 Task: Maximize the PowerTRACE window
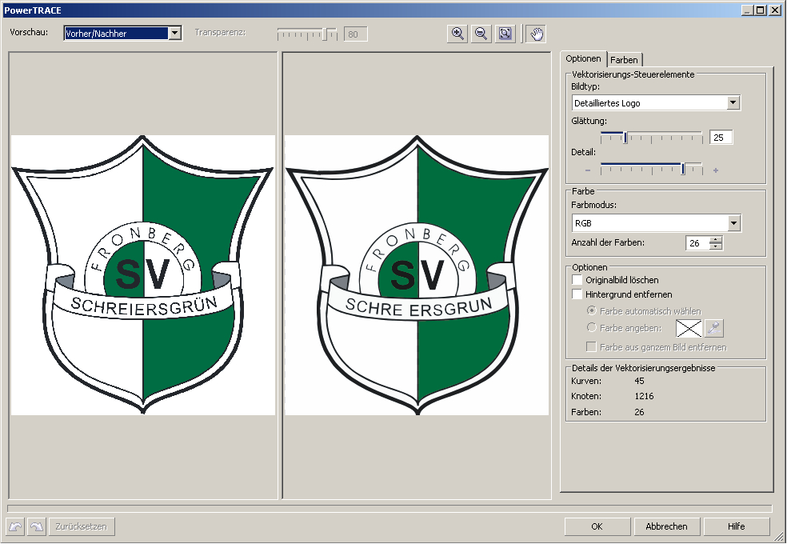761,10
